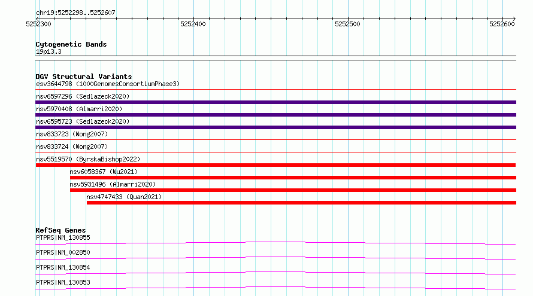The height and width of the screenshot is (296, 533).
Task: Open variant nsv4747433 (Quan2021)
Action: coord(124,197)
